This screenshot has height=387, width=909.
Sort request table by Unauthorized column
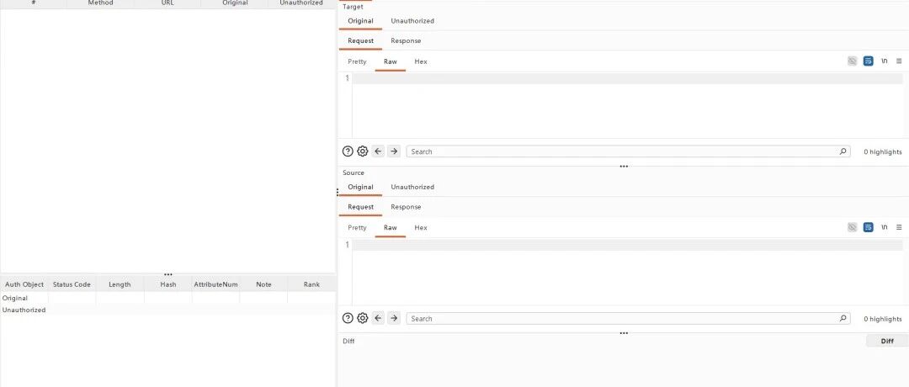click(301, 3)
